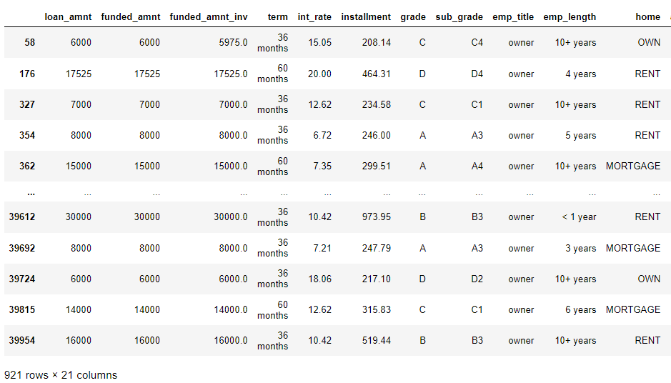This screenshot has width=671, height=383.
Task: Click row index 354
Action: [27, 135]
